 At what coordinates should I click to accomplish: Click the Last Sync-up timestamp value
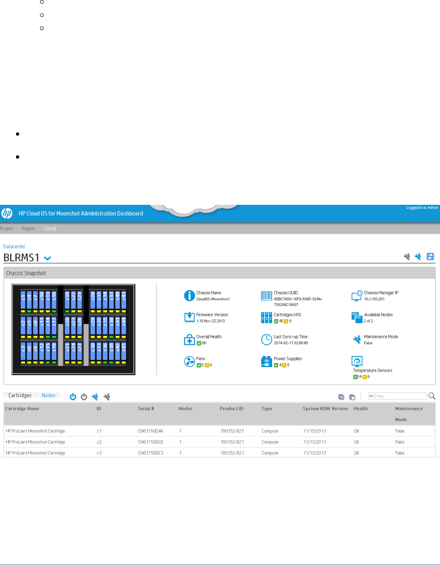pyautogui.click(x=291, y=343)
